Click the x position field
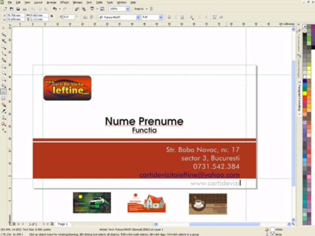This screenshot has width=315, height=236. [16, 15]
